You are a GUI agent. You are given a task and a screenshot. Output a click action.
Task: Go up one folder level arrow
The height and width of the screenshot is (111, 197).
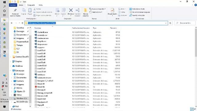click(x=22, y=23)
